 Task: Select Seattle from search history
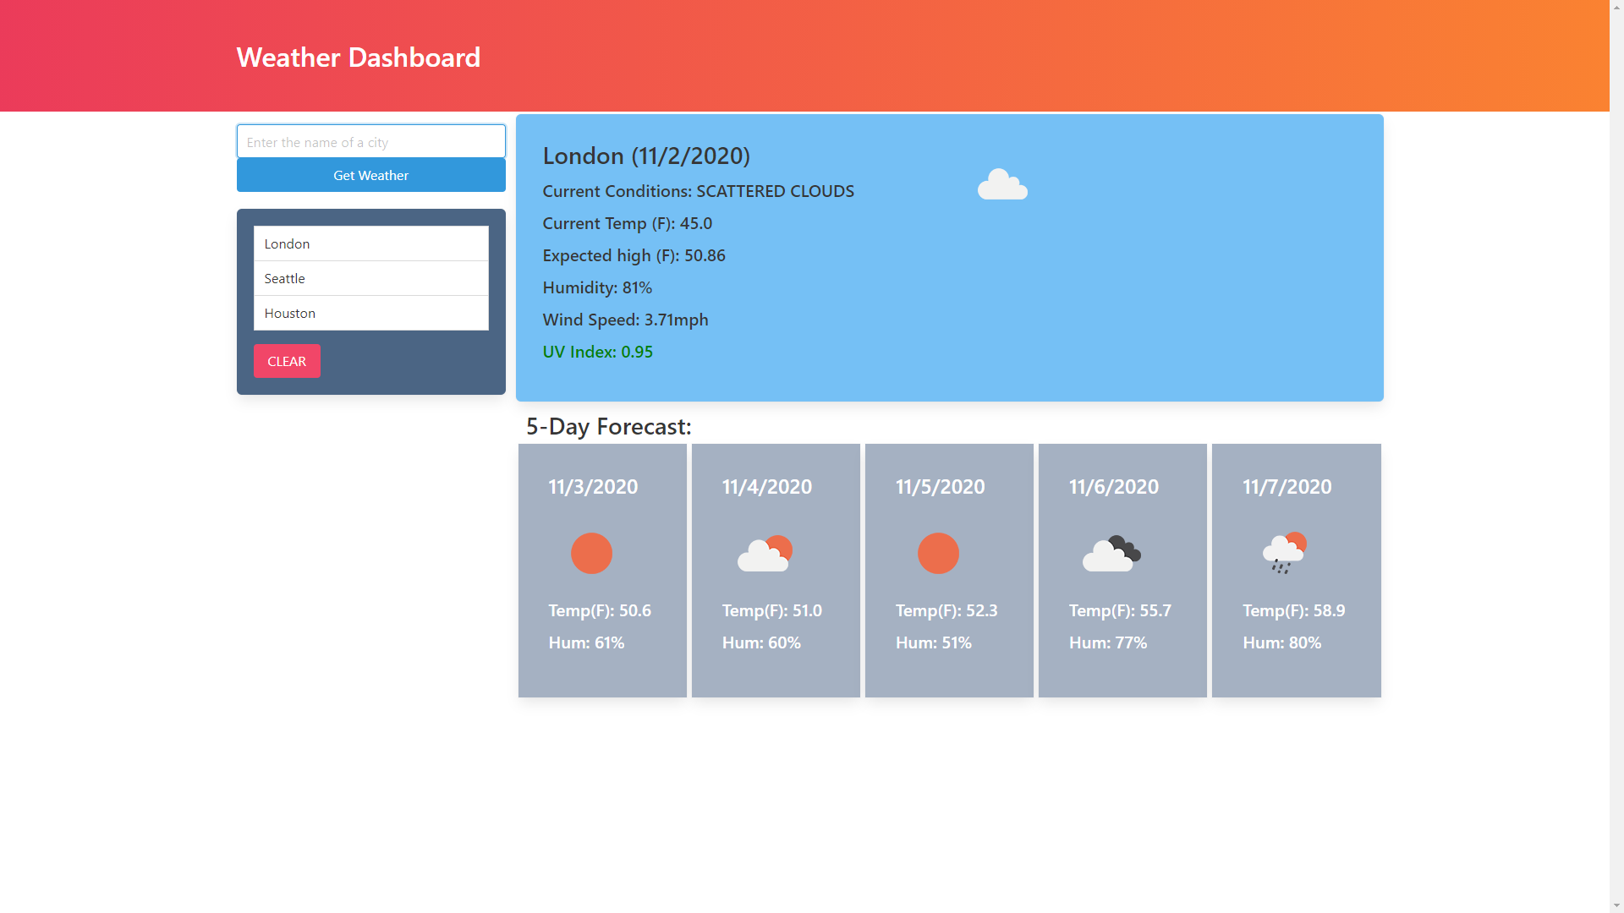[x=370, y=276]
